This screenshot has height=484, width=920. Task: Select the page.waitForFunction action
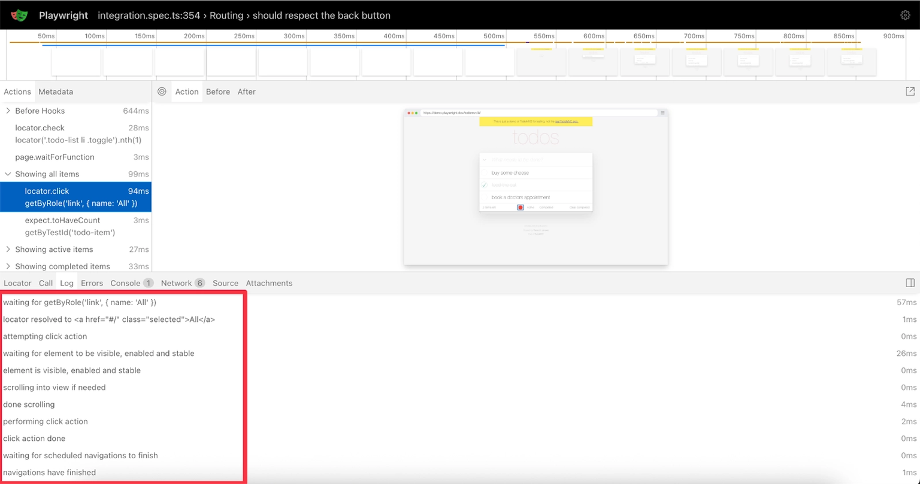[75, 157]
